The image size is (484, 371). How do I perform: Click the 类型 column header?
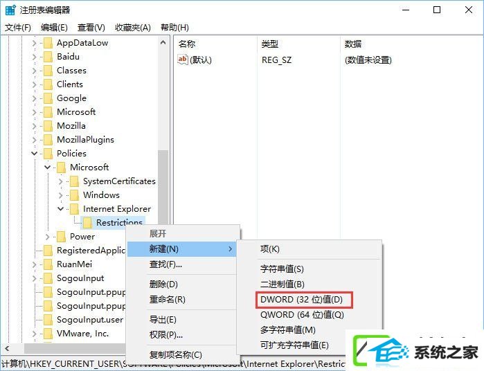pos(269,44)
